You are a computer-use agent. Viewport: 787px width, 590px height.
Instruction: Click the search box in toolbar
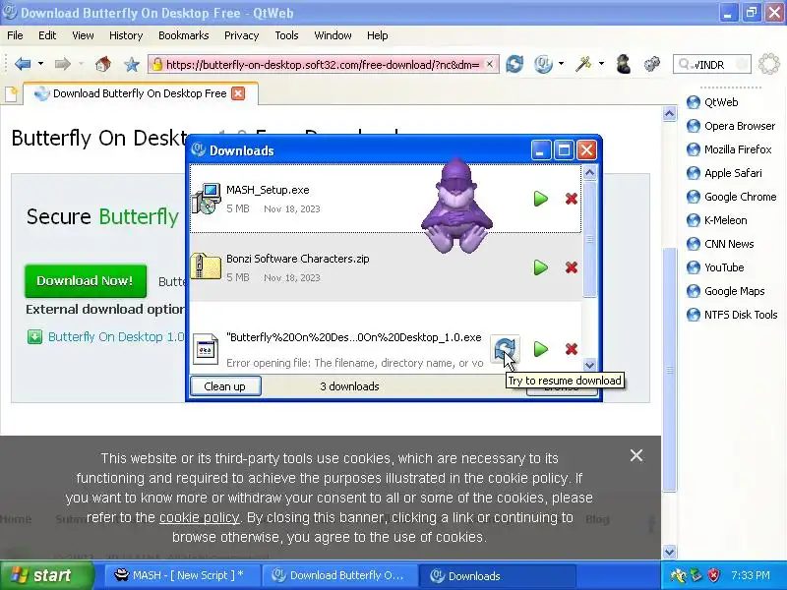tap(711, 64)
